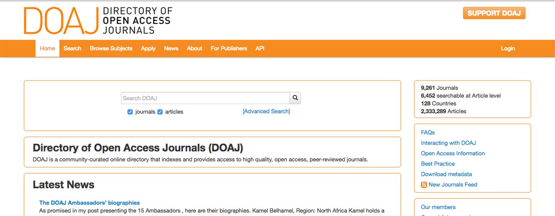Click the Login link
Image resolution: width=555 pixels, height=216 pixels.
tap(508, 48)
